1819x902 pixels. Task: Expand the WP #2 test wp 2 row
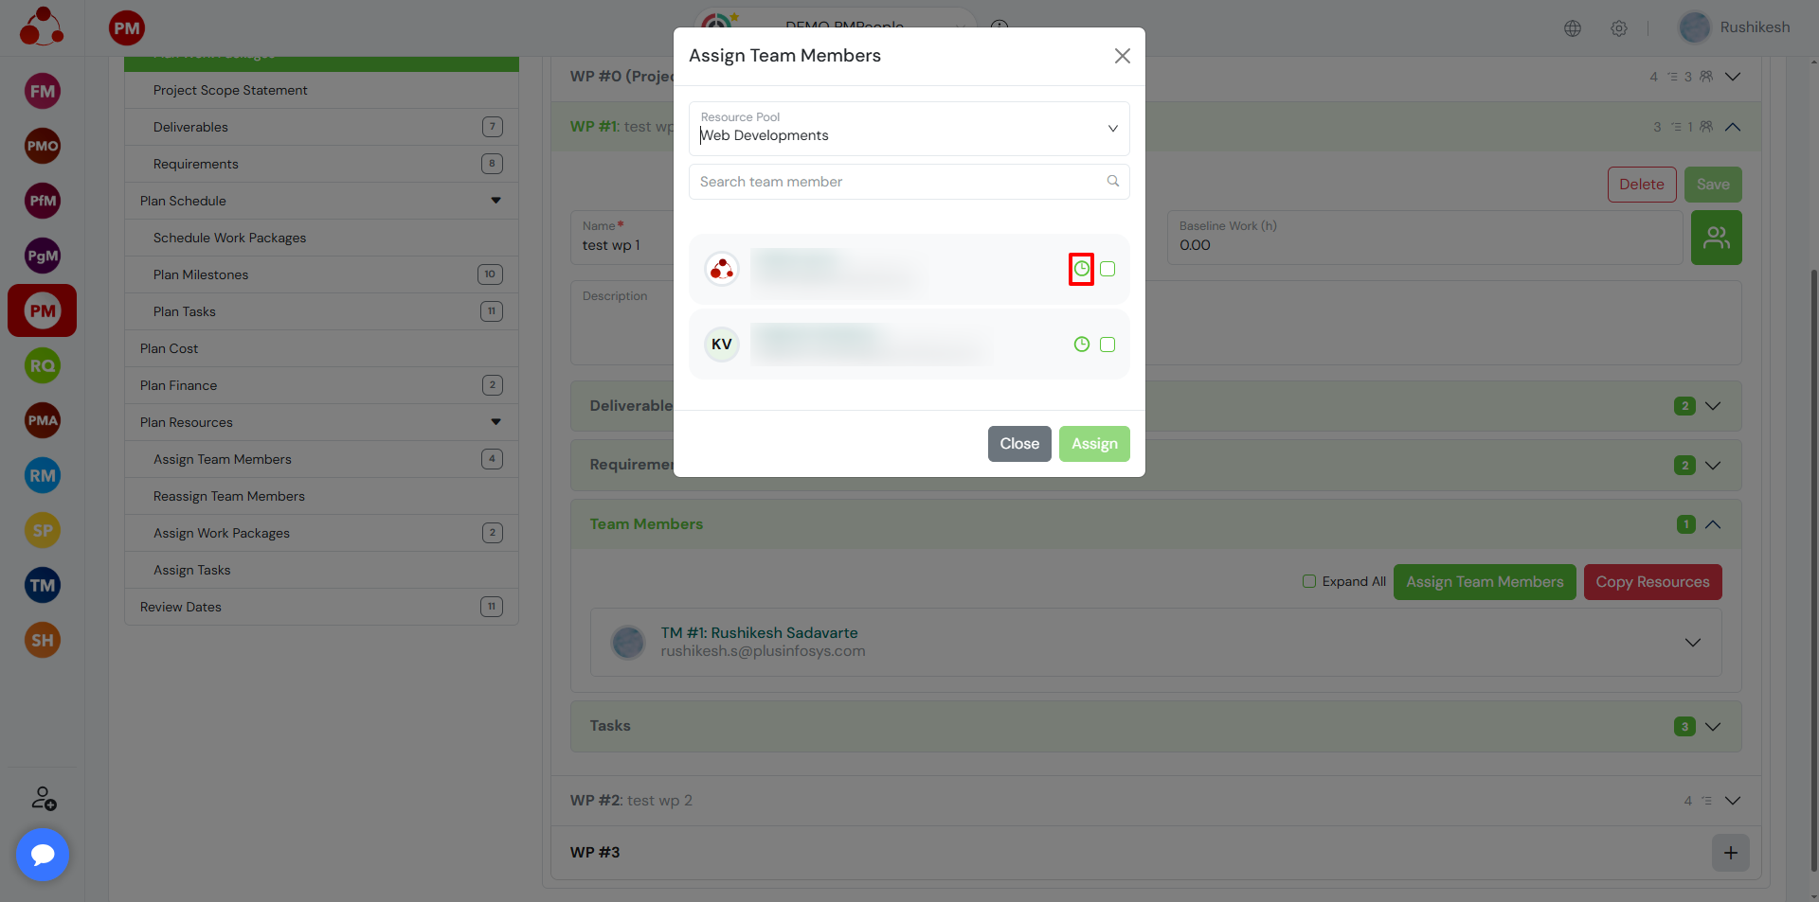(x=1733, y=801)
